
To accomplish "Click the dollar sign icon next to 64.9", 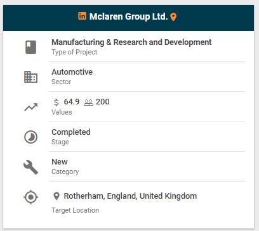I will point(56,103).
